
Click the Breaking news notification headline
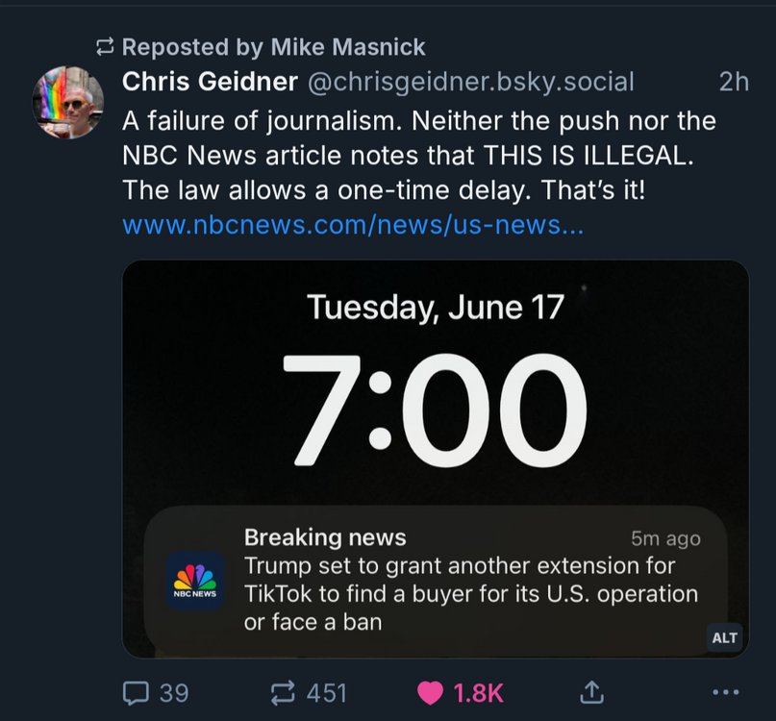325,537
